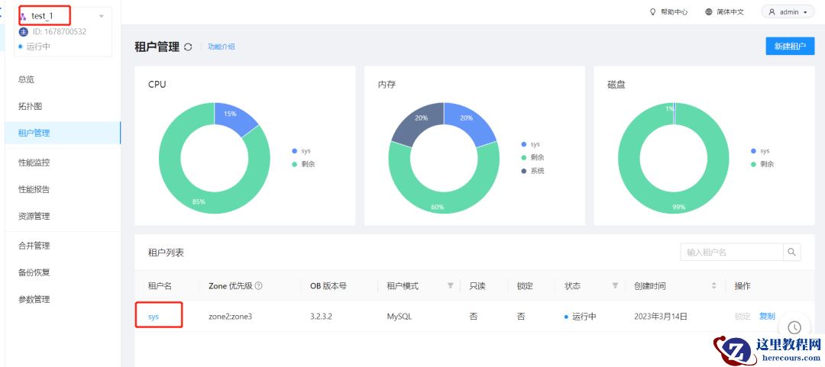Open 参数管理 in the sidebar
Image resolution: width=825 pixels, height=367 pixels.
click(x=34, y=299)
